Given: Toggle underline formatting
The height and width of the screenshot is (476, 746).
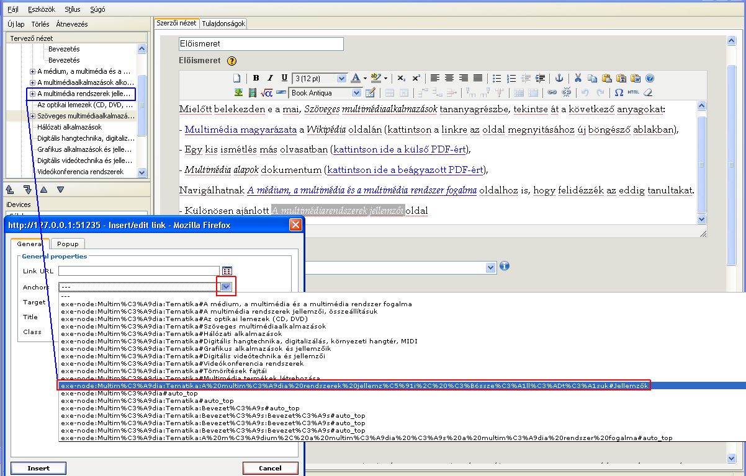Looking at the screenshot, I should click(x=284, y=79).
